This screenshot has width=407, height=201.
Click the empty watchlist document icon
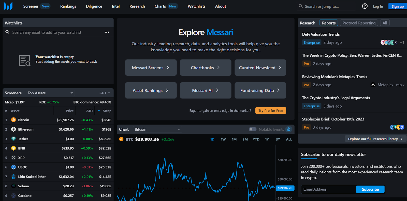tap(25, 61)
